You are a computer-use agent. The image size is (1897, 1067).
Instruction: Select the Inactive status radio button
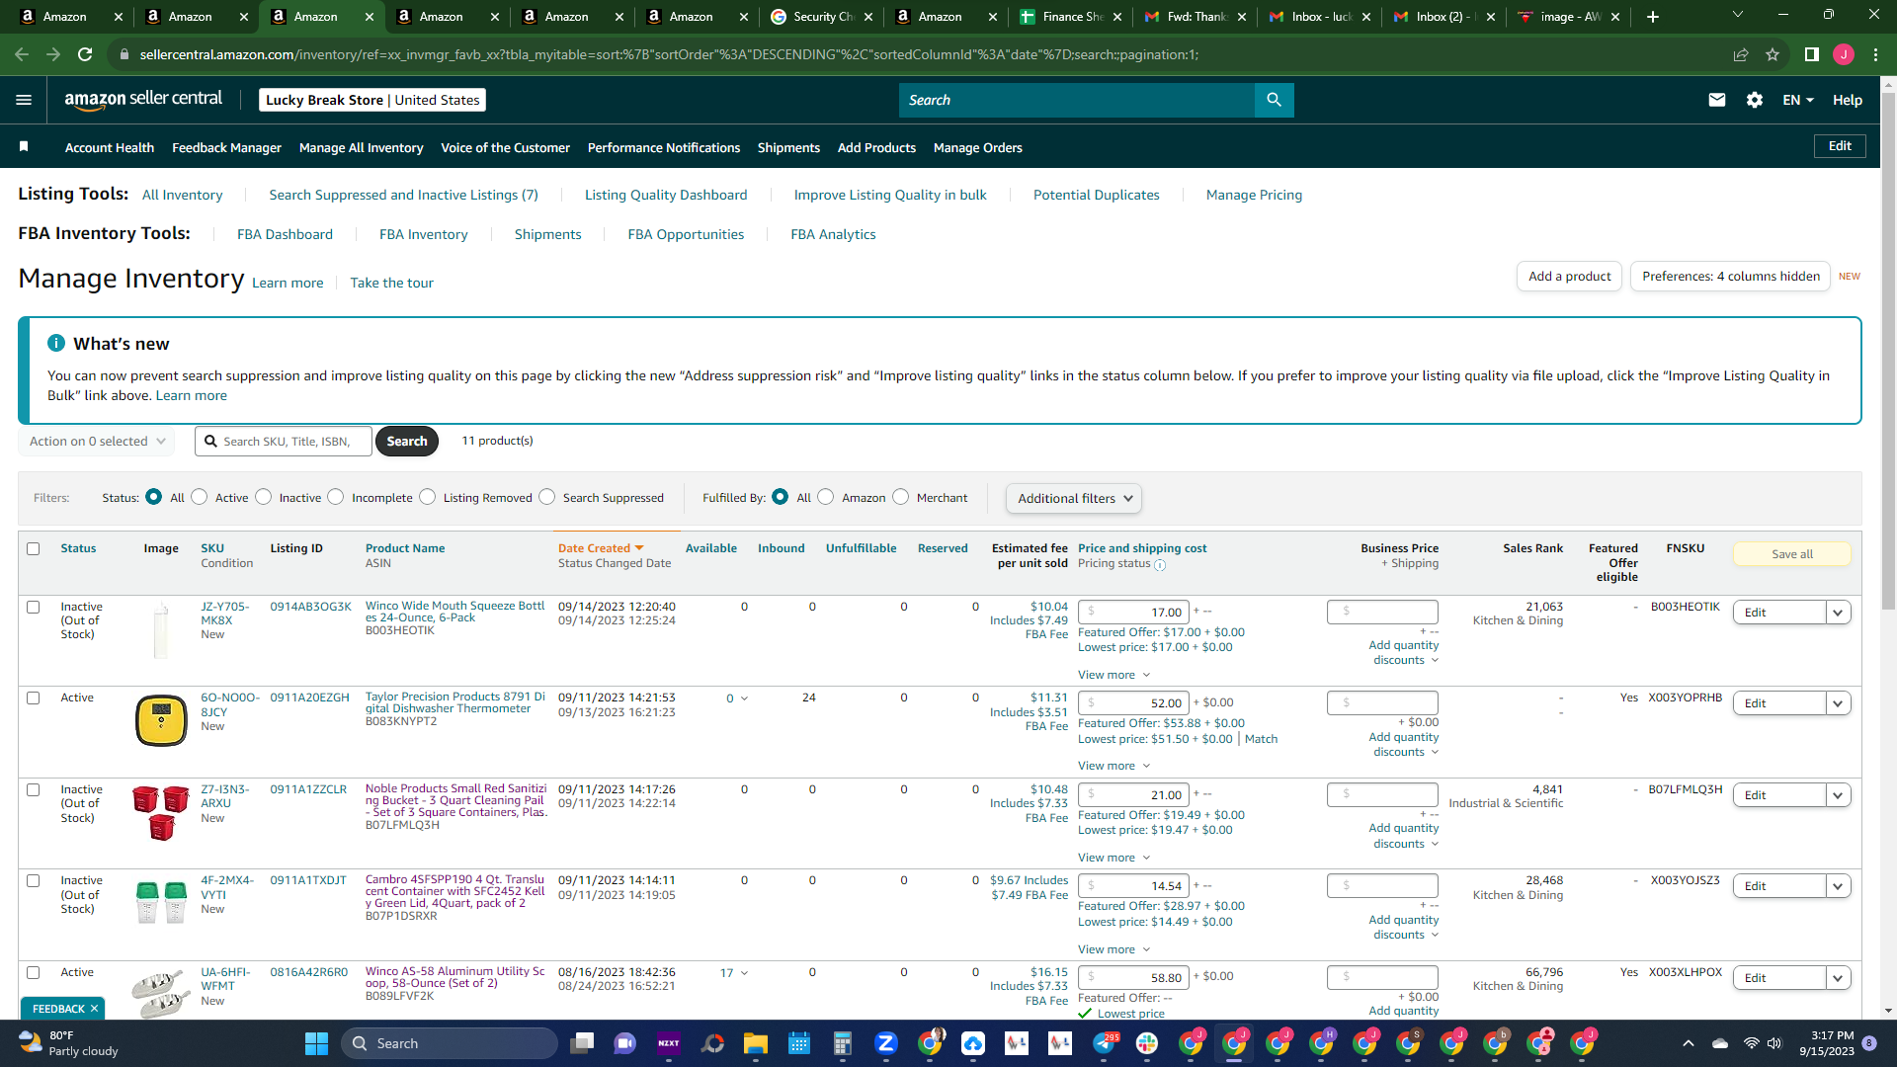point(264,497)
